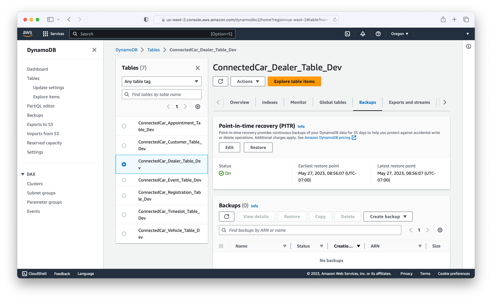Open the Oregon region selector

[399, 34]
